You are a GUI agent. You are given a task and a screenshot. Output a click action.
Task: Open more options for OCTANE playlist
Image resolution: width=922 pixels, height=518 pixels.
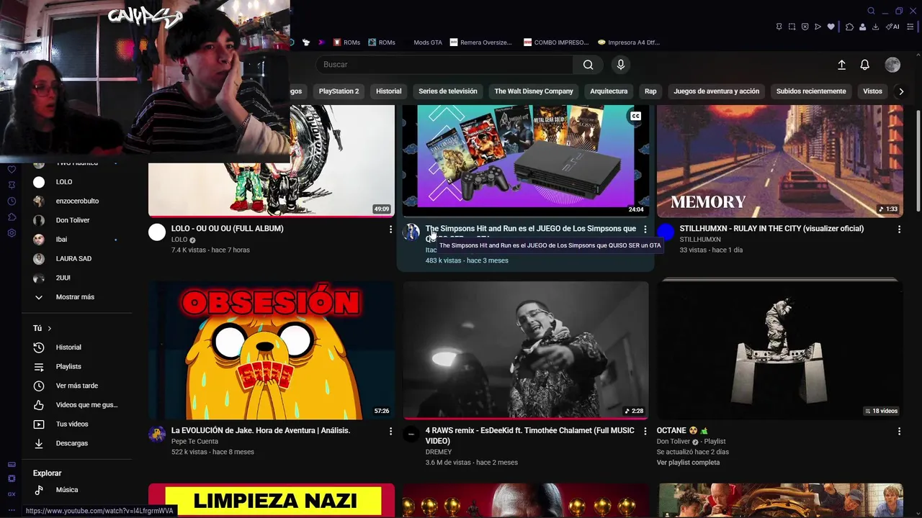click(899, 431)
